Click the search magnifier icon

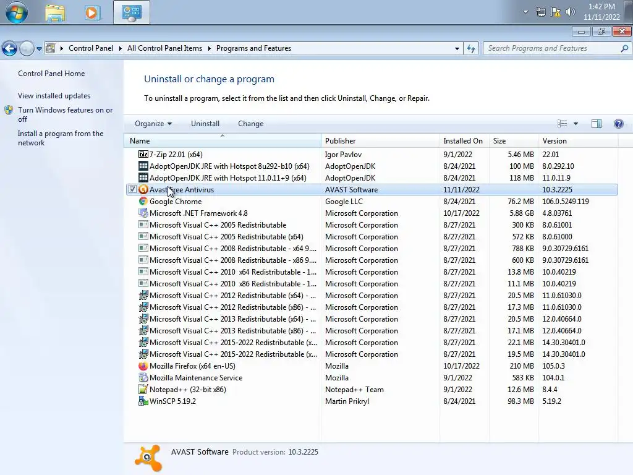[x=624, y=48]
